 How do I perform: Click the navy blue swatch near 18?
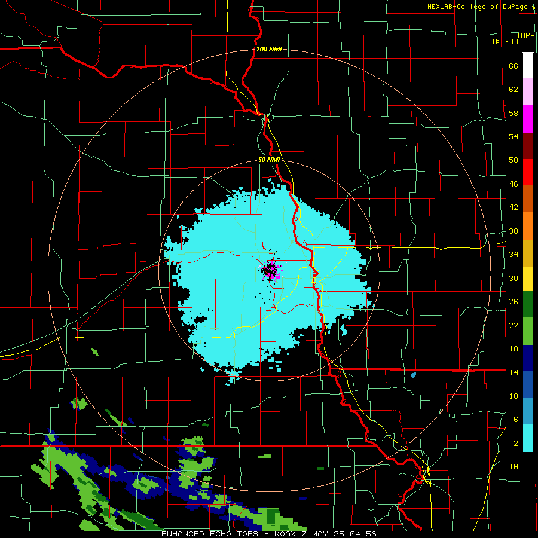528,358
